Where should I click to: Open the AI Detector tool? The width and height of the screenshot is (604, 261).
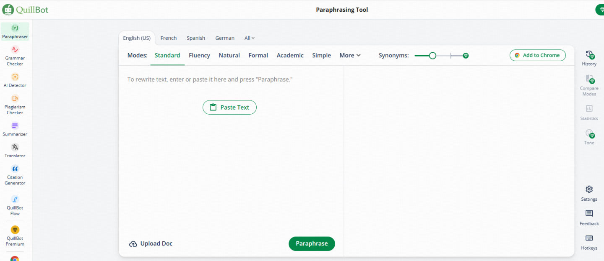tap(15, 80)
